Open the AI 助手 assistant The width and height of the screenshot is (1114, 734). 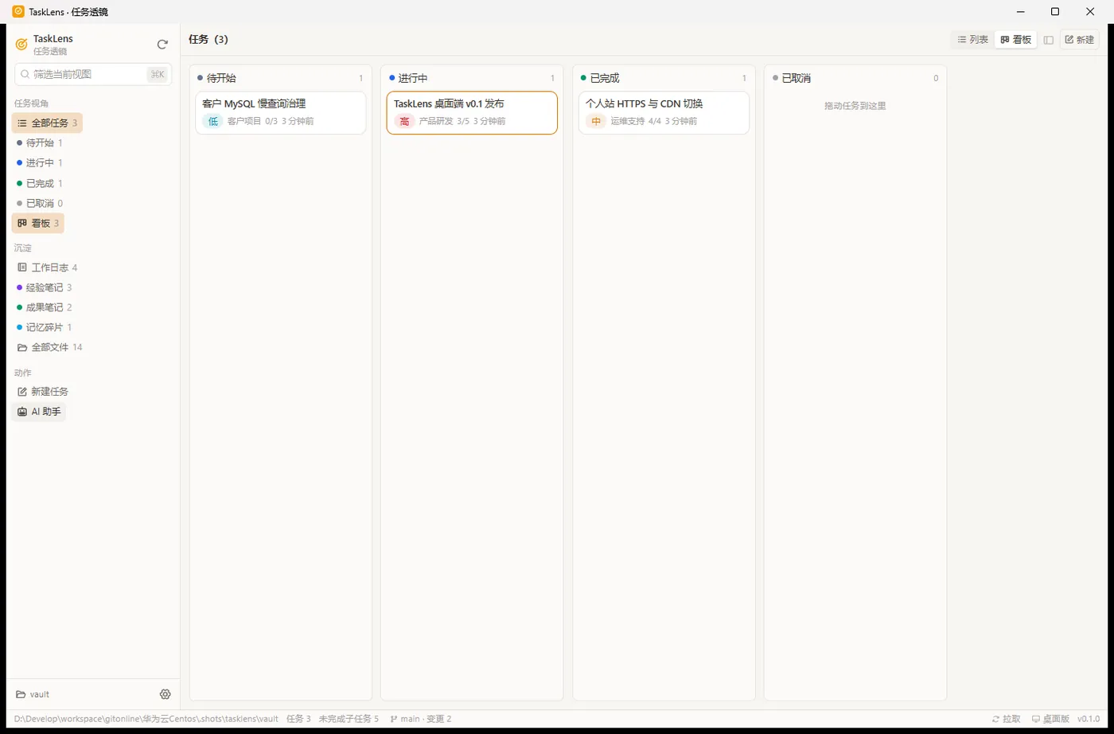click(x=39, y=412)
